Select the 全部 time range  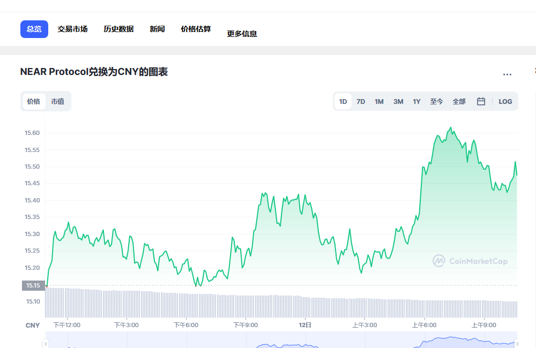click(x=459, y=101)
